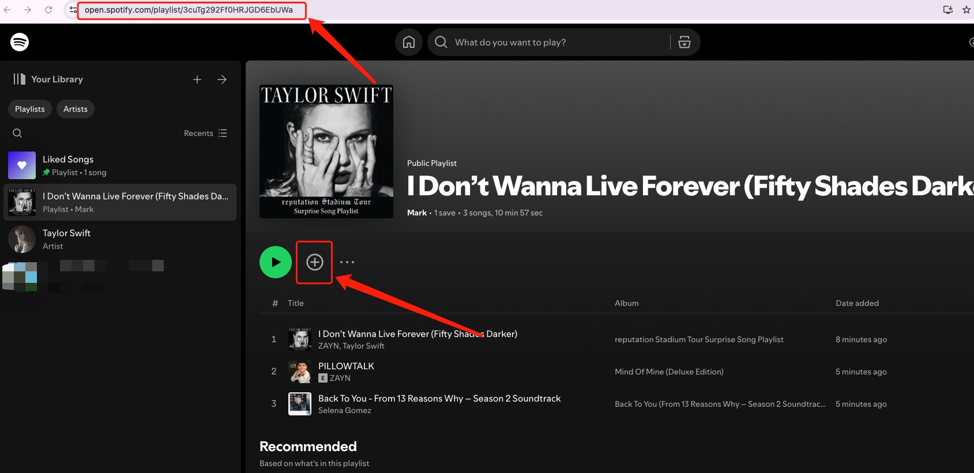Click the Recommended section heading
The width and height of the screenshot is (974, 473).
pyautogui.click(x=308, y=446)
